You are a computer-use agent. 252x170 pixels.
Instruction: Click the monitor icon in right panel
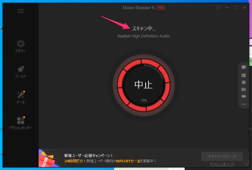[244, 68]
